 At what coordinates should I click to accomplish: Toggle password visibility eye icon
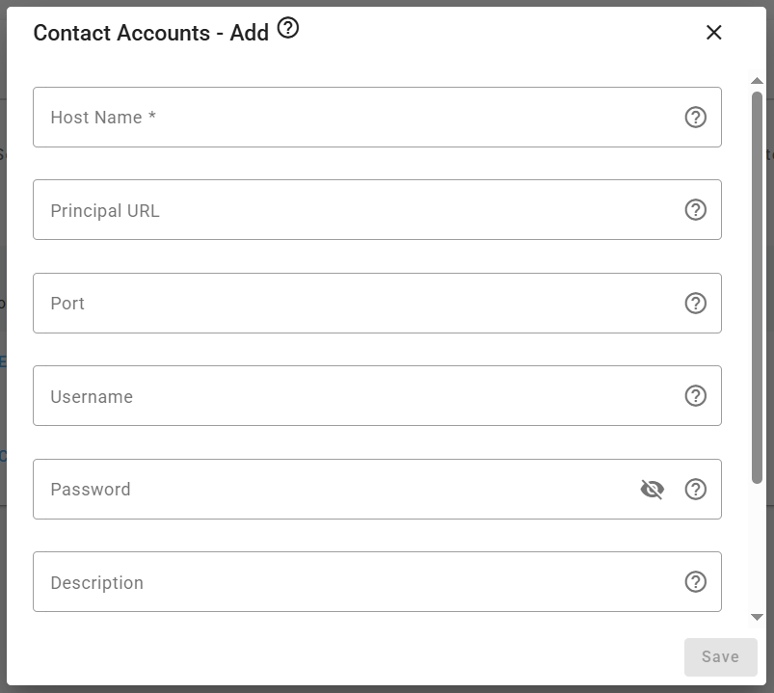(x=653, y=489)
